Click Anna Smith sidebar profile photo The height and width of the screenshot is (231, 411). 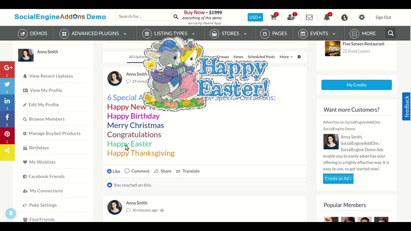point(26,55)
